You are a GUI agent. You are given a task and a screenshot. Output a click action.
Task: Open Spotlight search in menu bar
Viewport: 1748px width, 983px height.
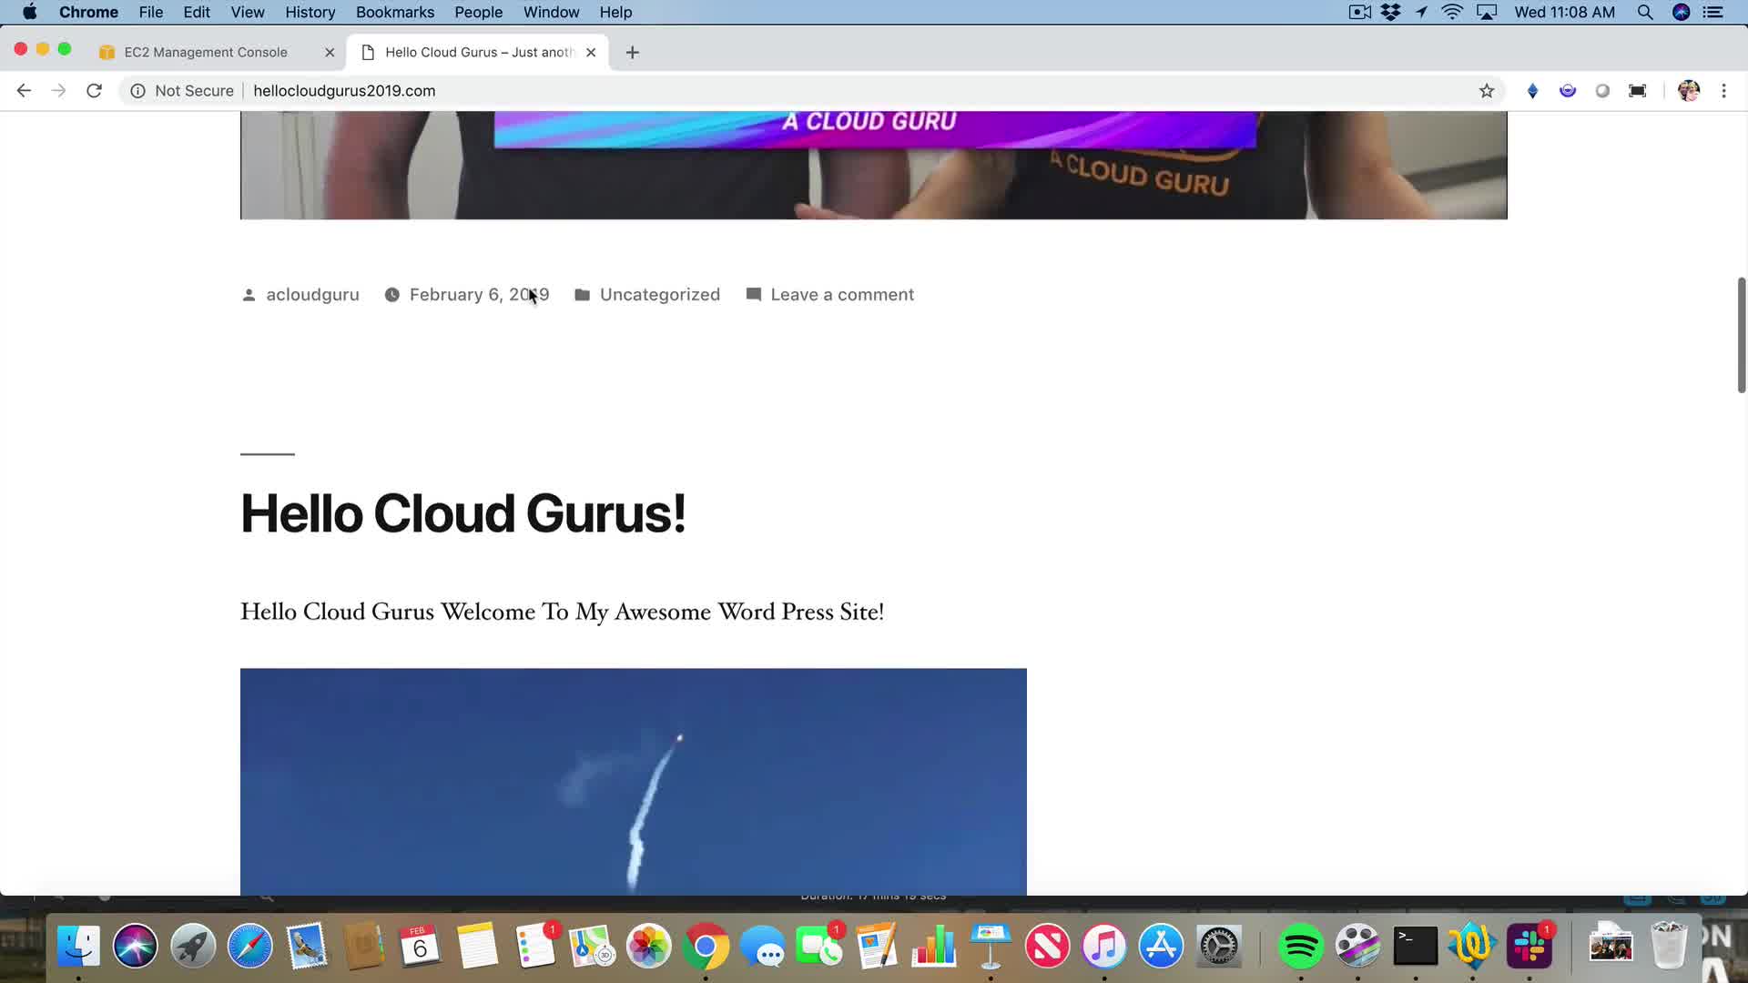click(x=1645, y=12)
